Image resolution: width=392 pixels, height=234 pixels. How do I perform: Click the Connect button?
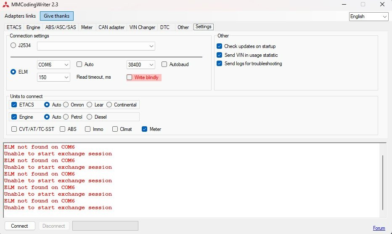point(20,226)
